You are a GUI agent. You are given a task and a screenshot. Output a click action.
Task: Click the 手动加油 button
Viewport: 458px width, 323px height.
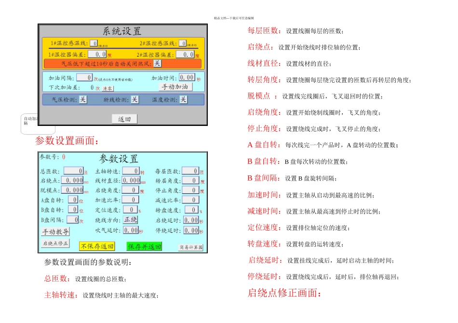(x=175, y=87)
